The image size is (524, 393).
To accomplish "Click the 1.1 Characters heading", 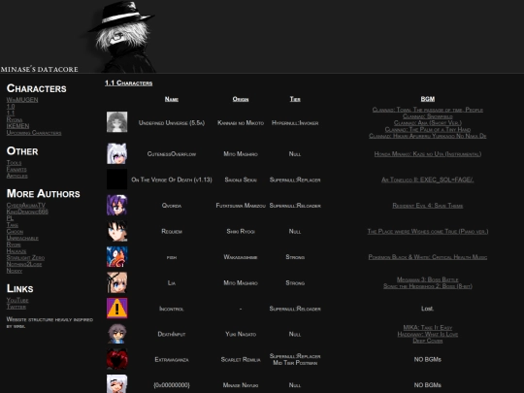I will (x=129, y=82).
